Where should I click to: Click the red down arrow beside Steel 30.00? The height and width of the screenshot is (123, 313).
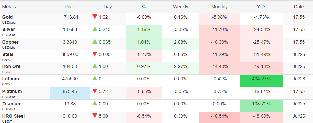tap(95, 54)
